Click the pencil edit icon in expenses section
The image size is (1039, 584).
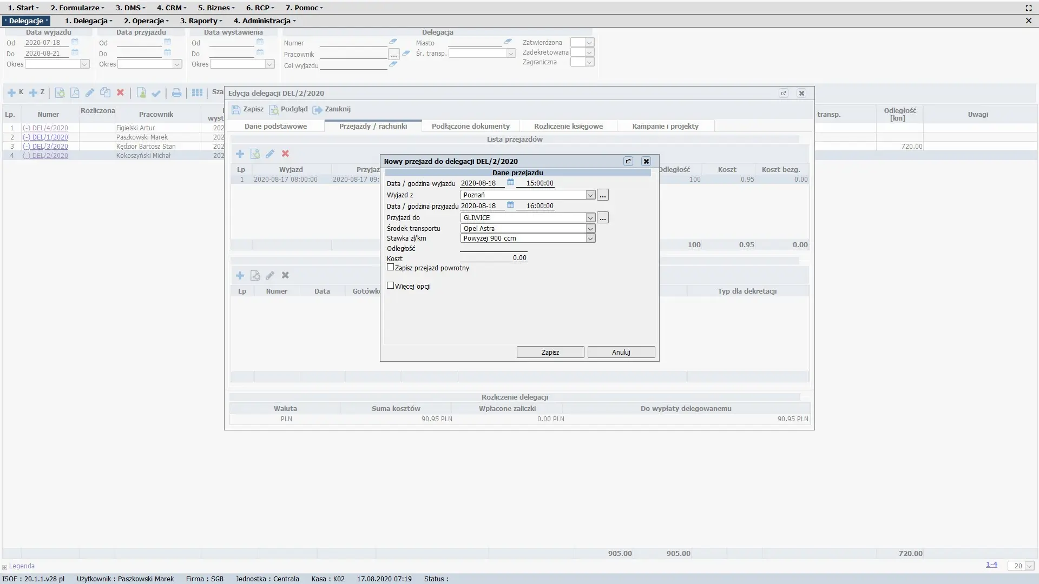pos(270,276)
